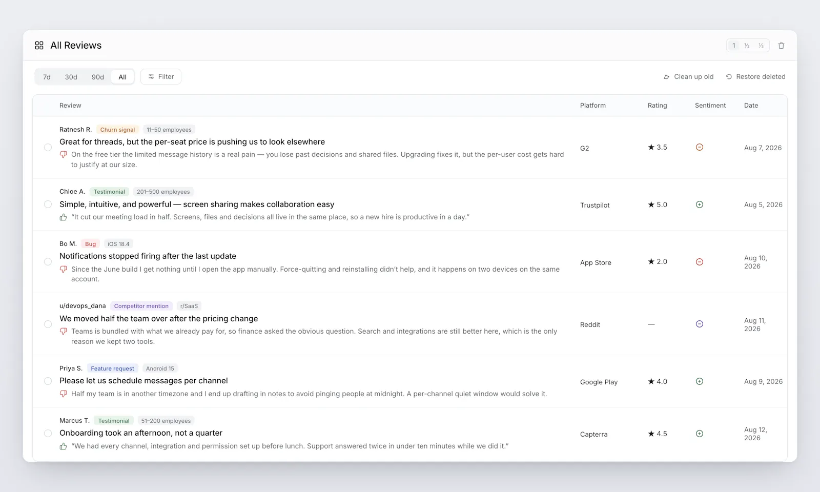The image size is (820, 492).
Task: Click the thumbs-down icon in Bo M.'s review
Action: click(x=64, y=269)
